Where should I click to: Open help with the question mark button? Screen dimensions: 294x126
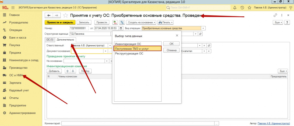click(x=287, y=22)
